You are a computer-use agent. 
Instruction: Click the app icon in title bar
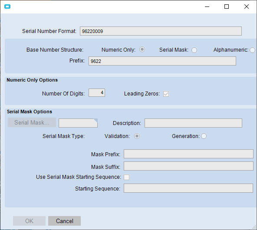[x=7, y=7]
